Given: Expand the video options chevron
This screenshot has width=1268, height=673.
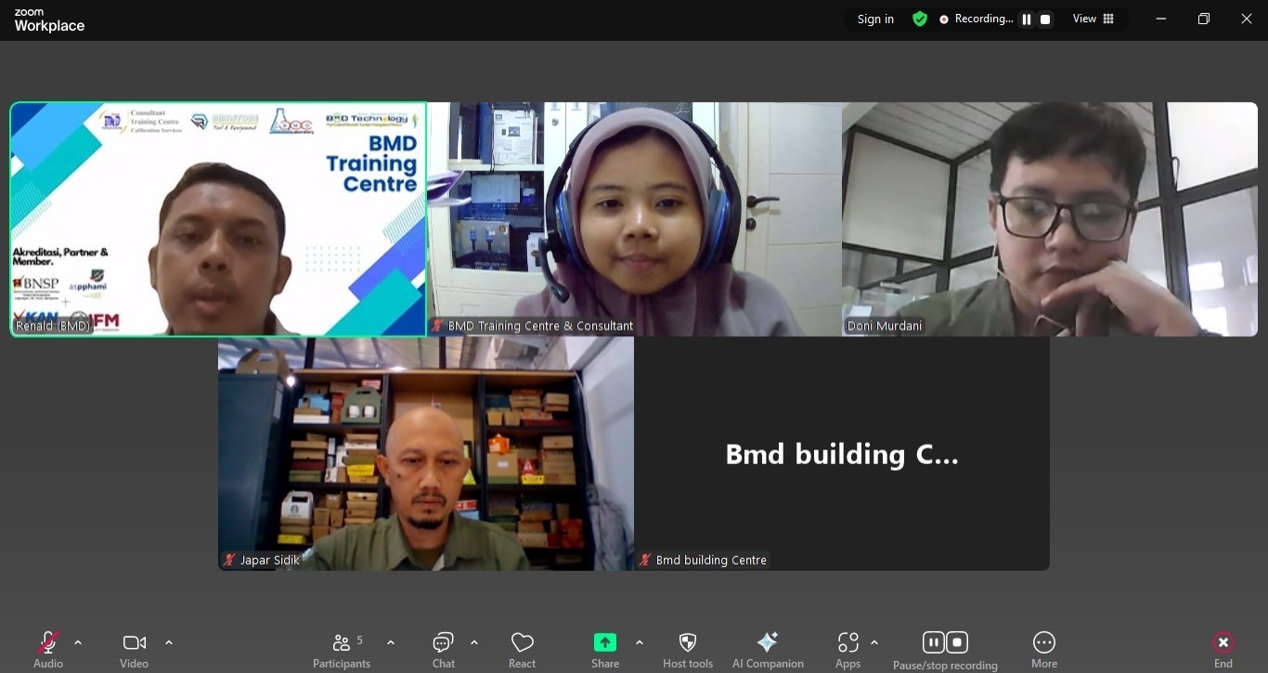Looking at the screenshot, I should pyautogui.click(x=169, y=642).
